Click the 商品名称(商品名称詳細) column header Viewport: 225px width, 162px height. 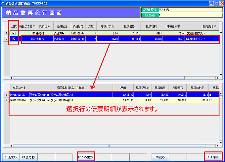tap(71, 87)
